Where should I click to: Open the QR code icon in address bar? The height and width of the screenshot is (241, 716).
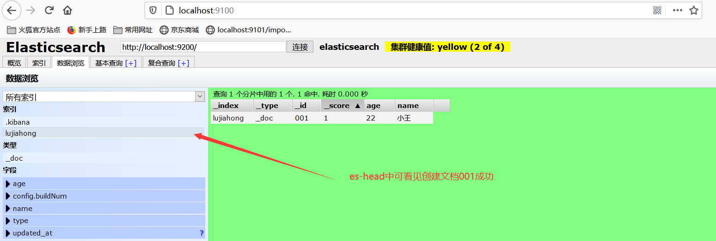657,10
